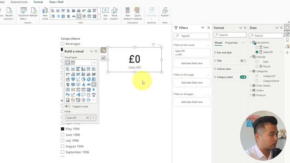Viewport: 290px width, 163px height.
Task: Toggle the Filters pane eye icon
Action: [x=203, y=28]
